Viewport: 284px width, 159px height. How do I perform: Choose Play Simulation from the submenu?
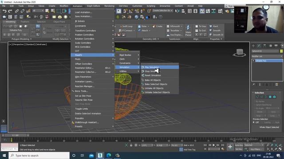tap(160, 67)
